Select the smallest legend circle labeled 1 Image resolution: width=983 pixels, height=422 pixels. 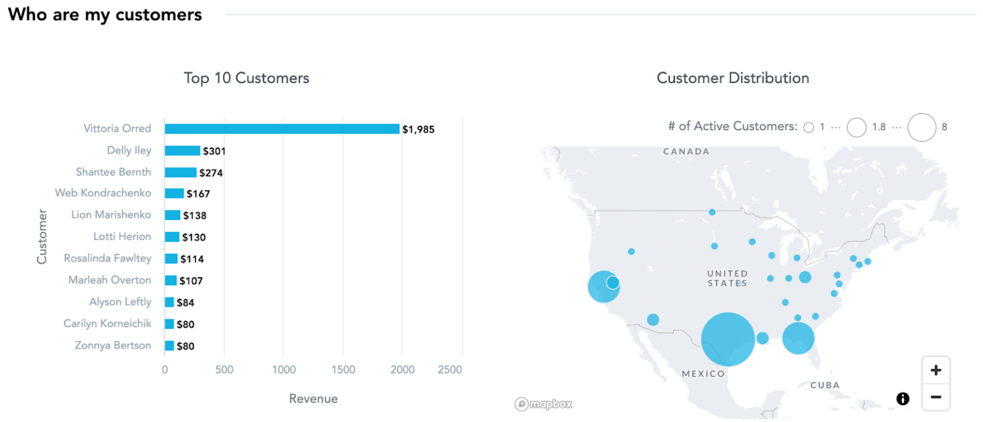[809, 127]
